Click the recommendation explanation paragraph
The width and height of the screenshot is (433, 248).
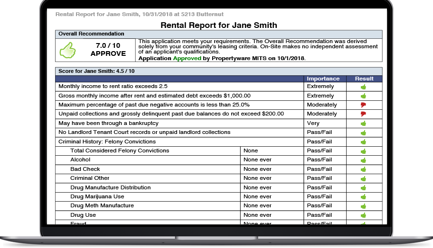click(258, 46)
